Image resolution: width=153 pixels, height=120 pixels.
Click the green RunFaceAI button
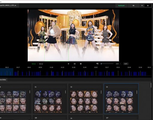pyautogui.click(x=121, y=6)
